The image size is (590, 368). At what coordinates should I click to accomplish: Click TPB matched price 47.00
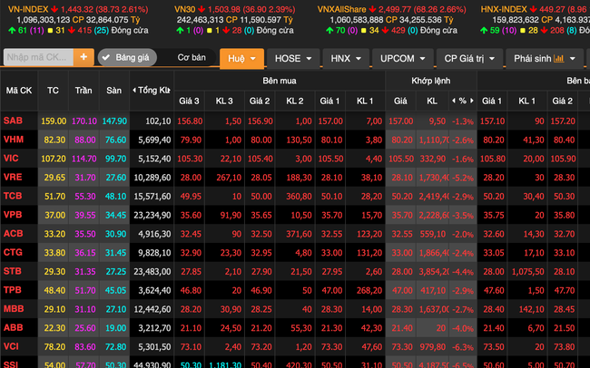click(x=402, y=290)
